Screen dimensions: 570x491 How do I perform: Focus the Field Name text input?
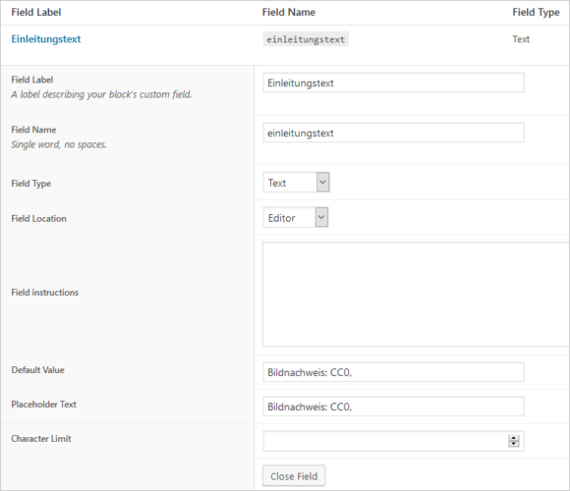click(x=393, y=133)
